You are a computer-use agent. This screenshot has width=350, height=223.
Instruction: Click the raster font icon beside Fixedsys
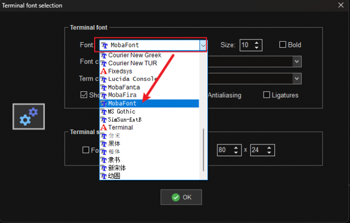click(103, 71)
